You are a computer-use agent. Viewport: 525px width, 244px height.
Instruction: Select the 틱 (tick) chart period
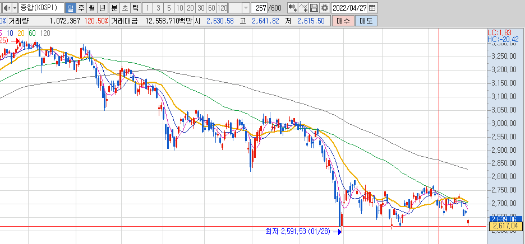click(x=136, y=7)
